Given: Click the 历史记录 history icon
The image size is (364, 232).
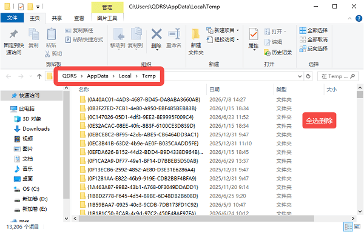Looking at the screenshot, I should 268,53.
